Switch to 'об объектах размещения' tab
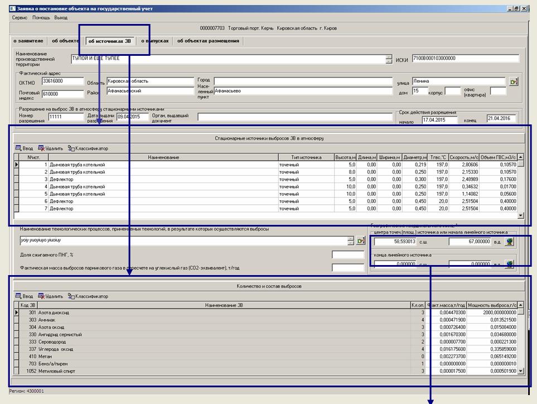The image size is (537, 404). 208,41
